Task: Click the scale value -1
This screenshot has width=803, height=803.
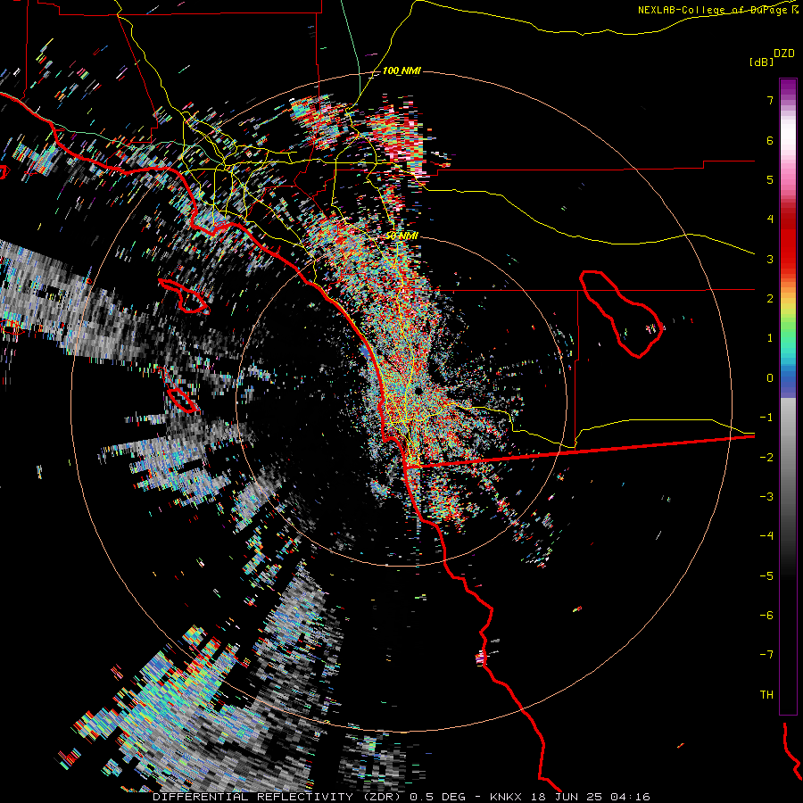Action: pyautogui.click(x=766, y=418)
